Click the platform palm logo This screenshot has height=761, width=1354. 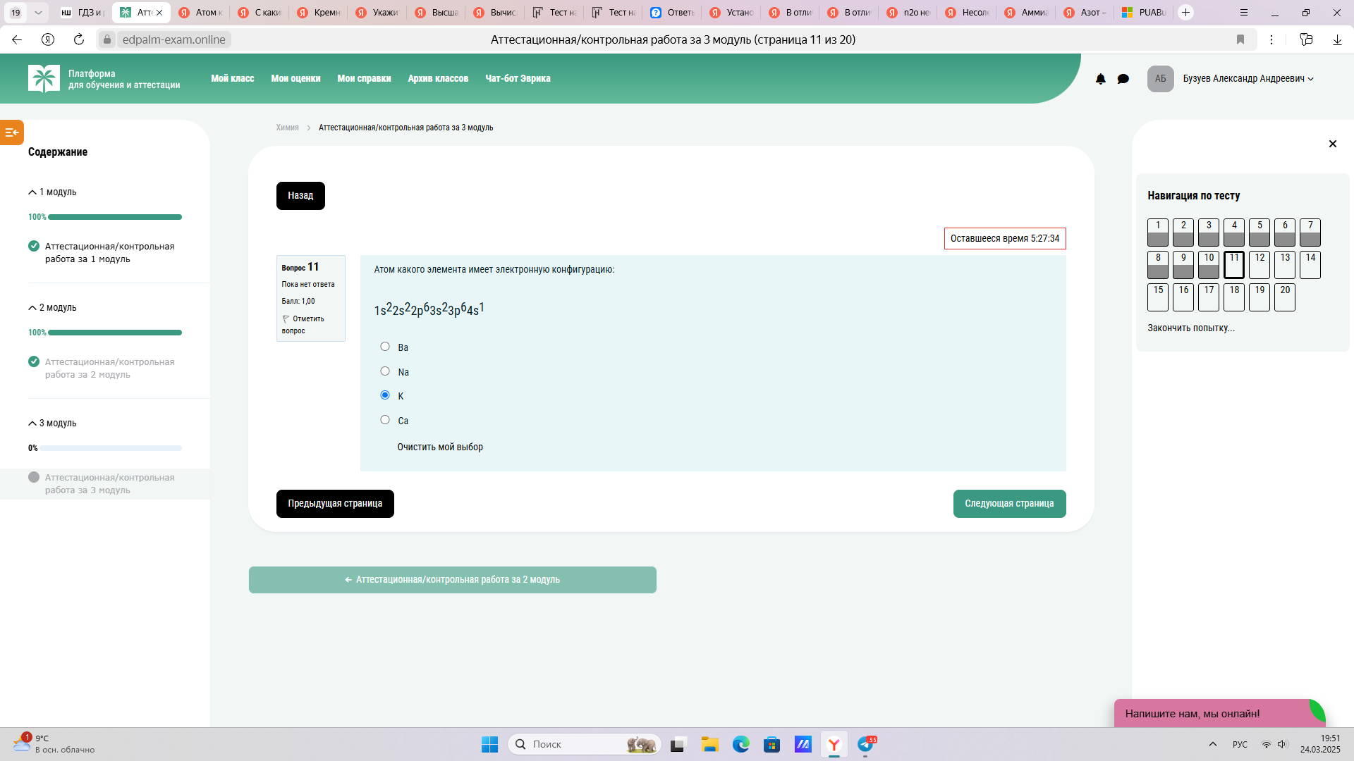click(44, 79)
